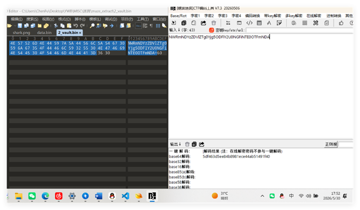Expand the system tray hidden icons chevron
Screen dimensions: 360x210
click(262, 196)
